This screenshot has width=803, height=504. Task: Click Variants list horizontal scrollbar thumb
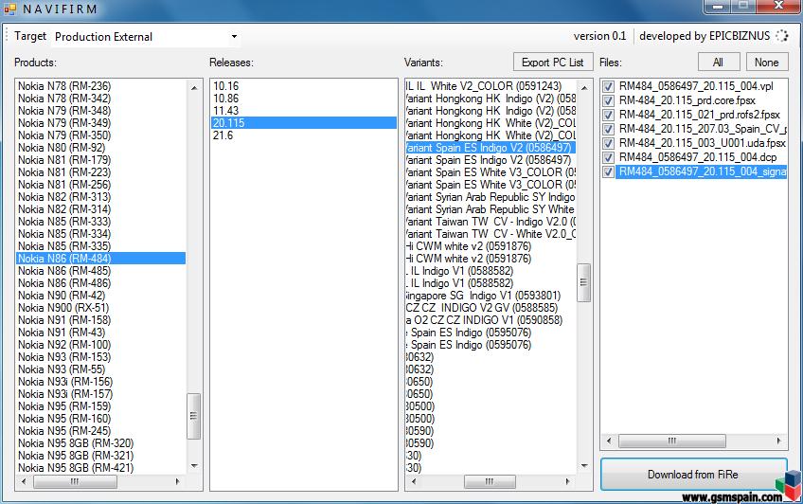(490, 481)
